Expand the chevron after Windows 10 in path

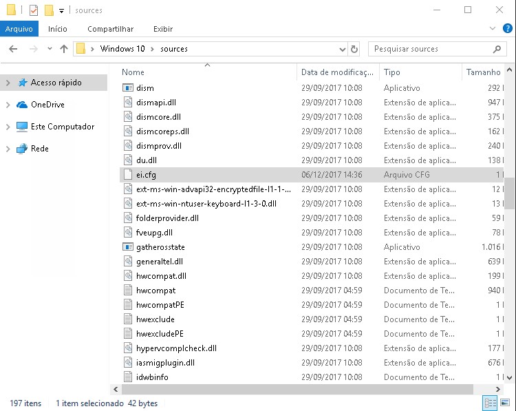click(152, 49)
